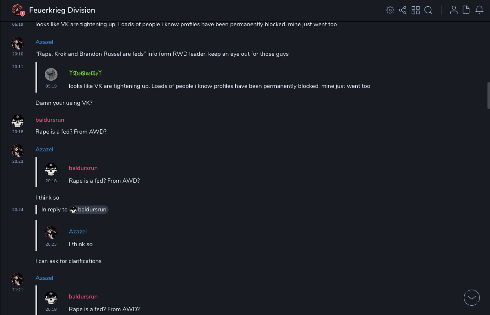This screenshot has height=315, width=490.
Task: Jump to latest with the round down-chevron button
Action: pos(472,298)
